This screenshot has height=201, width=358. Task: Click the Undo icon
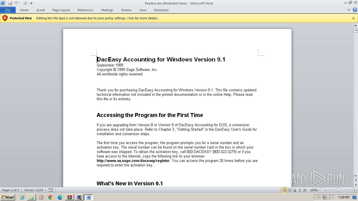(x=16, y=3)
